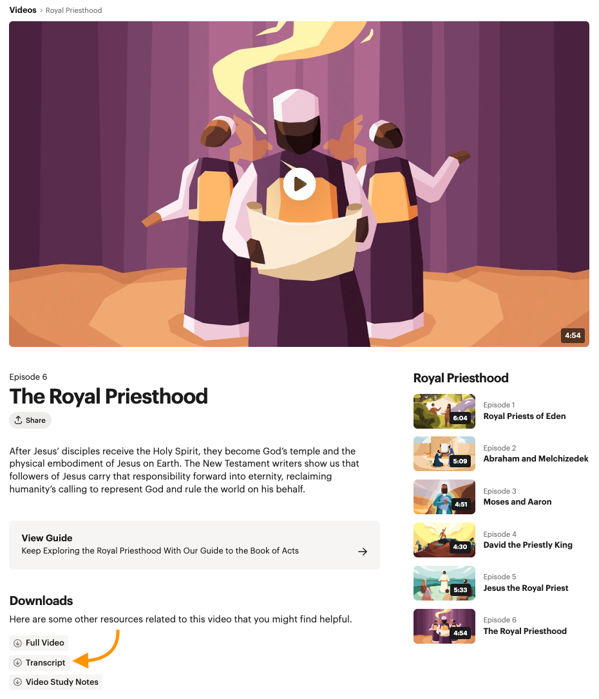Select The Royal Priesthood in episode list

point(525,631)
